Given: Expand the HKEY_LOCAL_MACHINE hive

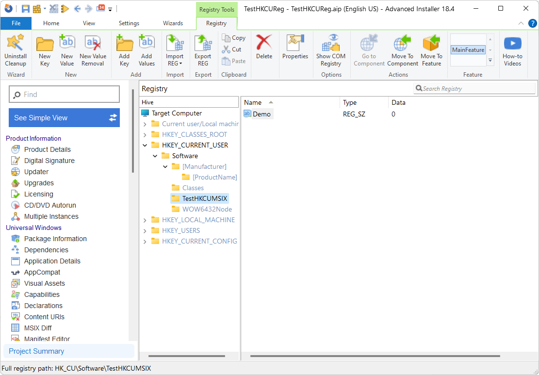Looking at the screenshot, I should 145,220.
